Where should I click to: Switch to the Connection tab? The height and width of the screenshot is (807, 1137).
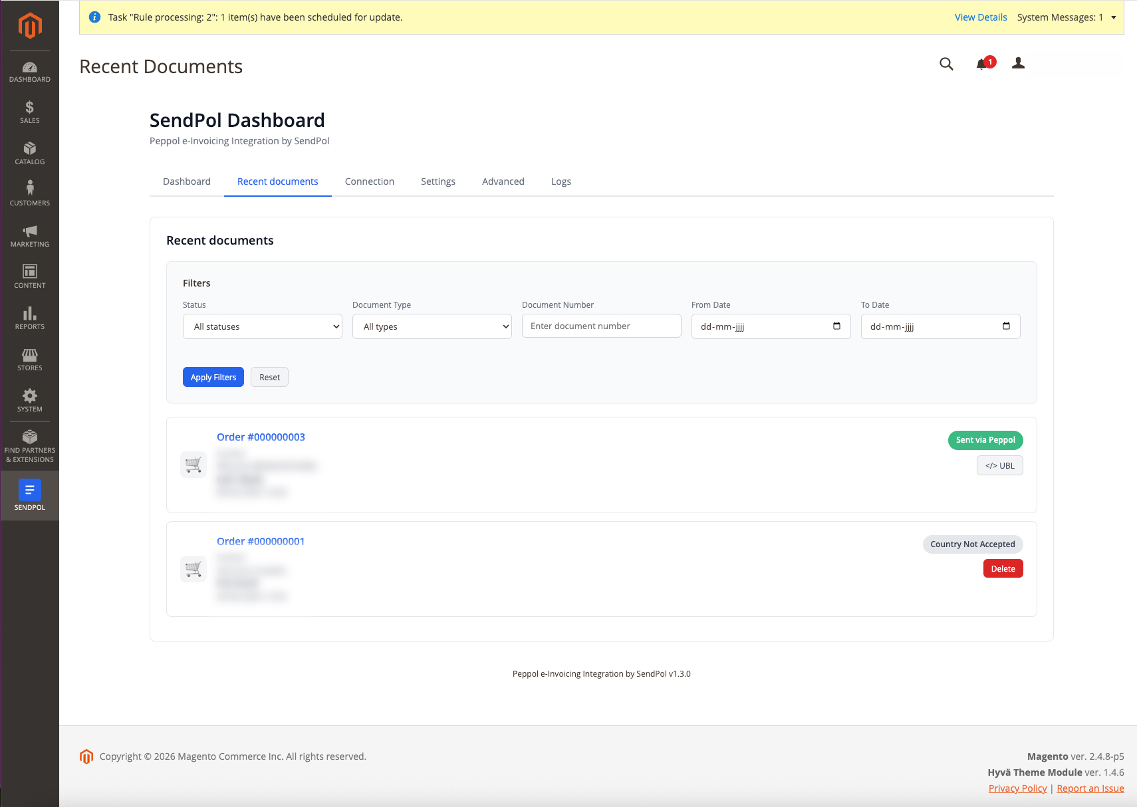pyautogui.click(x=370, y=181)
